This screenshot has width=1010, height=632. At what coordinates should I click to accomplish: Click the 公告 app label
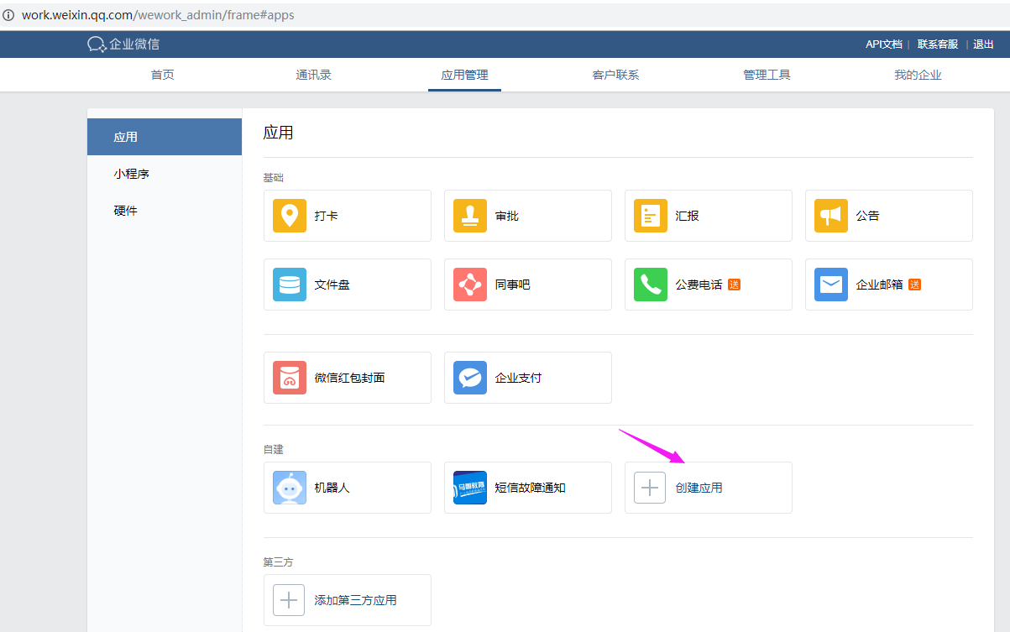(x=868, y=216)
